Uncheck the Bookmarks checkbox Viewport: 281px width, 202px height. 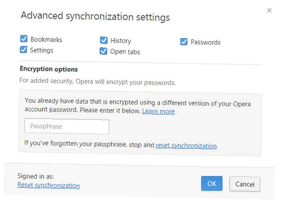click(x=24, y=39)
